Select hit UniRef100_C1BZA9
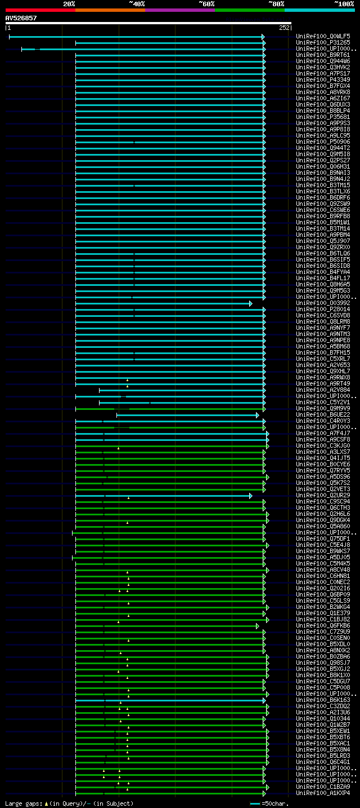The height and width of the screenshot is (808, 360). coord(323,787)
